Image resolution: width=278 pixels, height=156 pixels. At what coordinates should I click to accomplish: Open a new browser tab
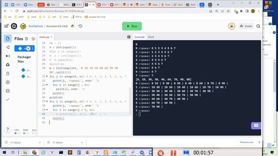(218, 5)
